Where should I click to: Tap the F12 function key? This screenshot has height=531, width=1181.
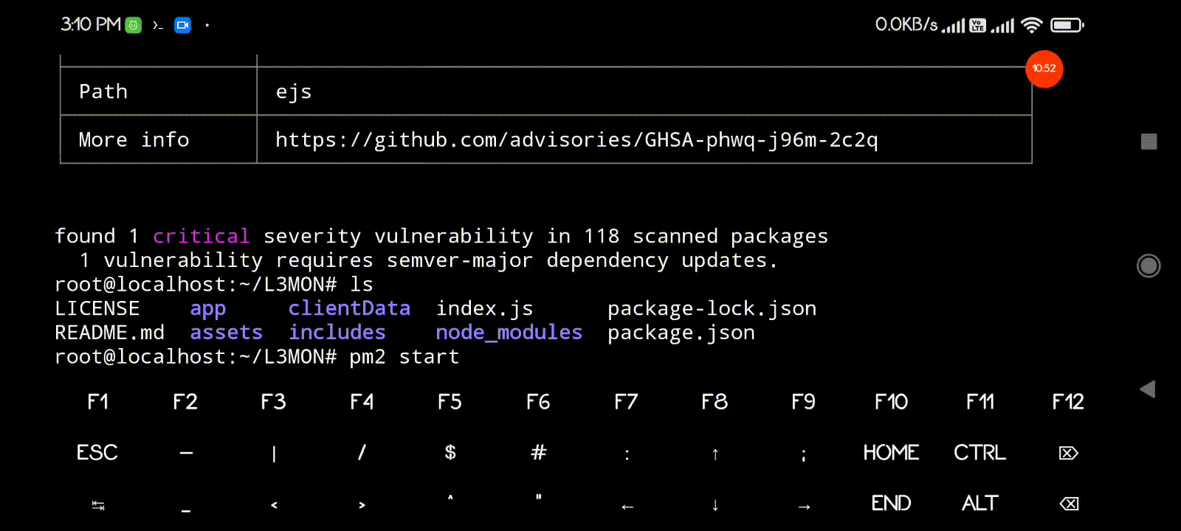pos(1068,402)
